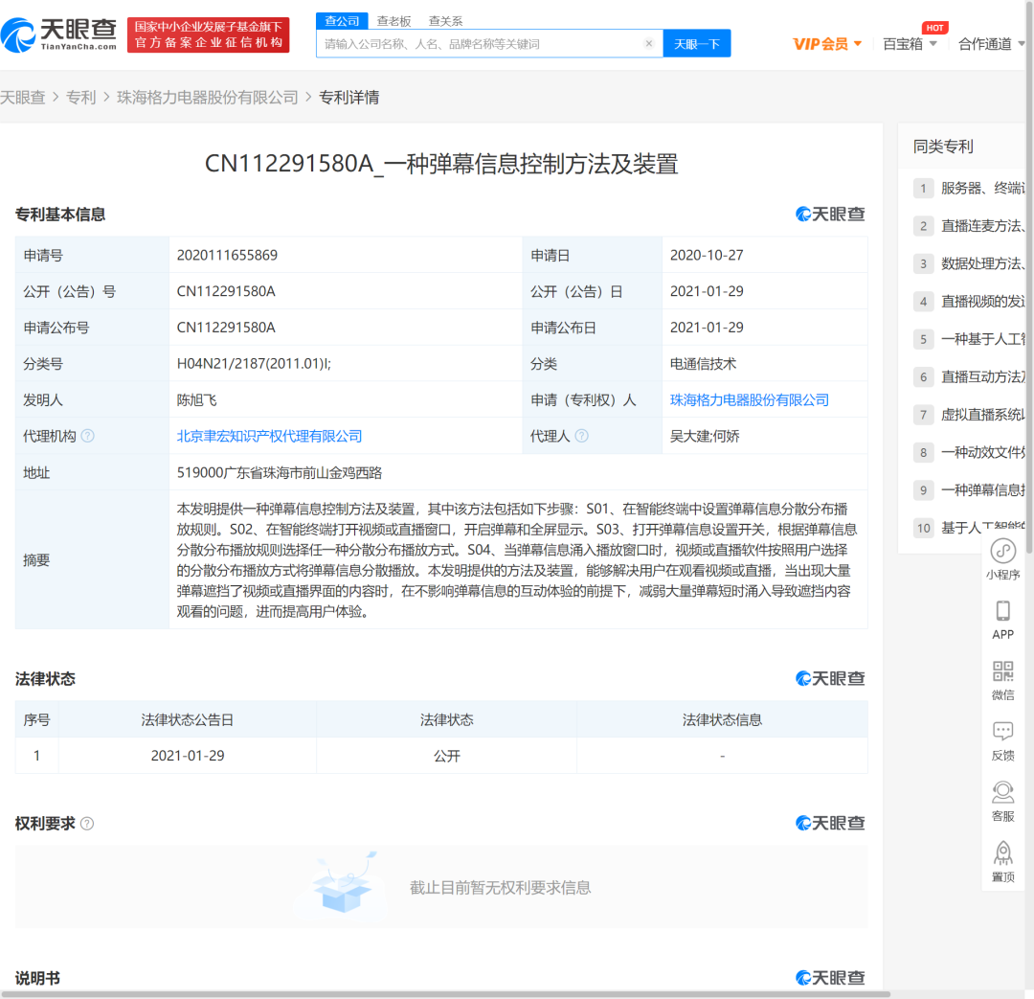Open the 微信 QR code icon
Image resolution: width=1034 pixels, height=999 pixels.
tap(1002, 671)
